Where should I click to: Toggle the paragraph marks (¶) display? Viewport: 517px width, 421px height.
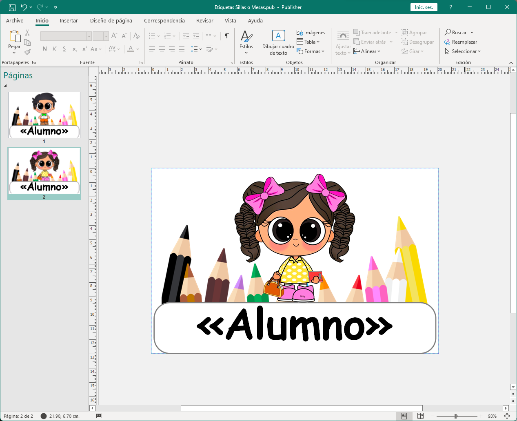pyautogui.click(x=227, y=36)
